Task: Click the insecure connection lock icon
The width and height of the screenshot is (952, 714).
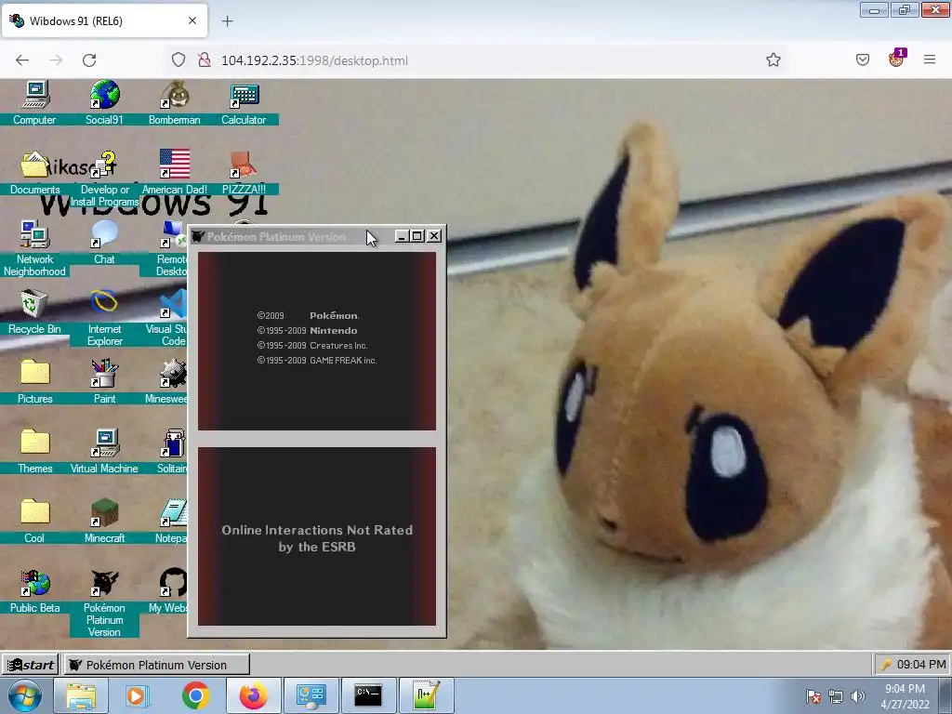Action: click(x=205, y=59)
